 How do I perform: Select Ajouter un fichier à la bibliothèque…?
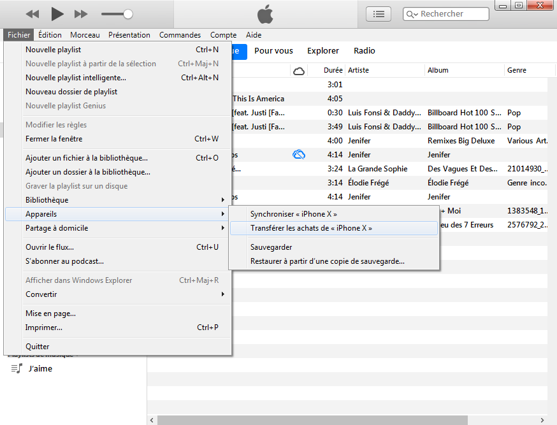pos(118,158)
